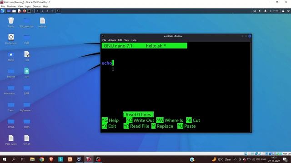Open terminal emulator from Kali panel
The width and height of the screenshot is (291, 163).
point(29,11)
